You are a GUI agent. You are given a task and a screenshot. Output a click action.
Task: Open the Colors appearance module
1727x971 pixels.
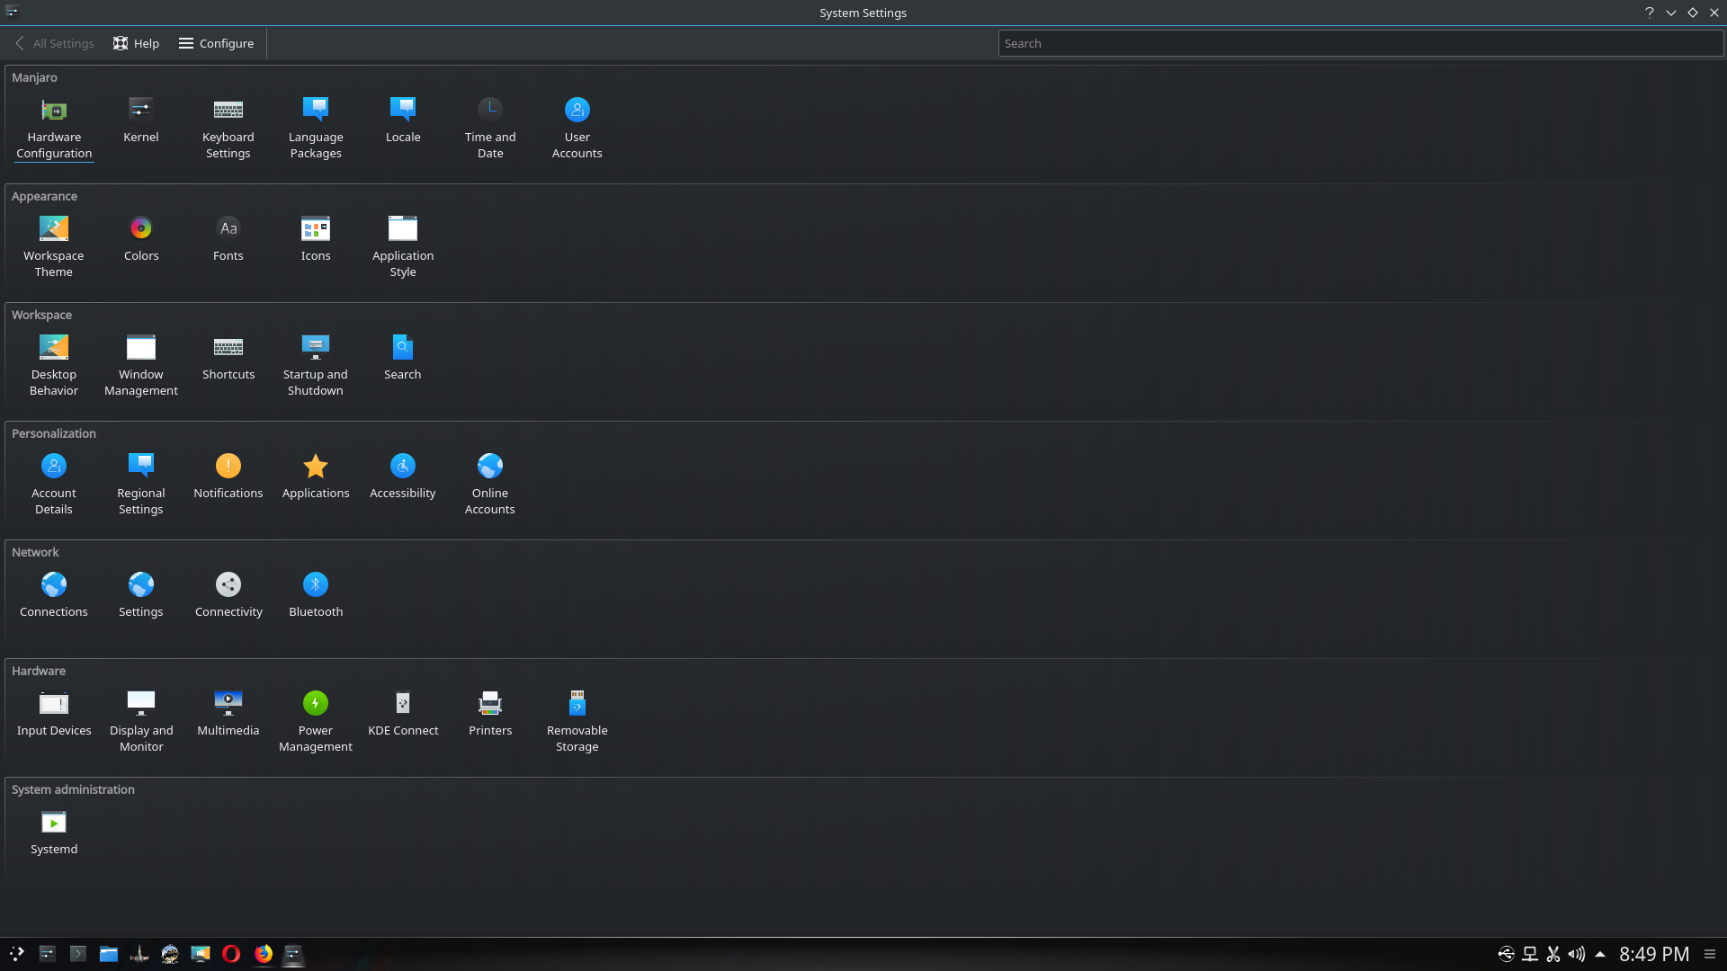pyautogui.click(x=141, y=238)
